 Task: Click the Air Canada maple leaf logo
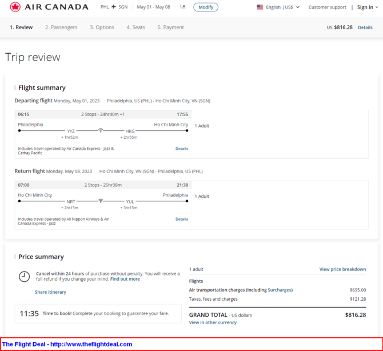coord(15,7)
